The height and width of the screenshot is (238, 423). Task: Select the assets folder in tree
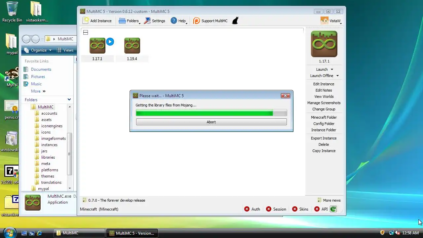43,120
